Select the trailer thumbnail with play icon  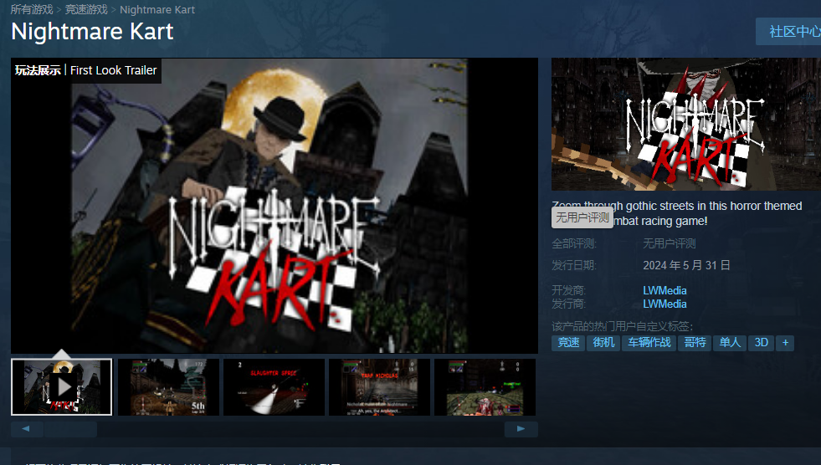click(62, 387)
